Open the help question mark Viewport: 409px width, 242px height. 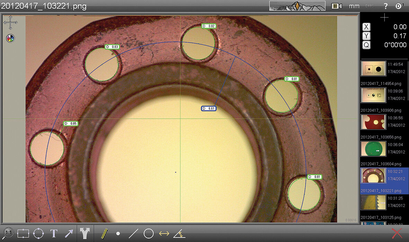click(x=385, y=6)
